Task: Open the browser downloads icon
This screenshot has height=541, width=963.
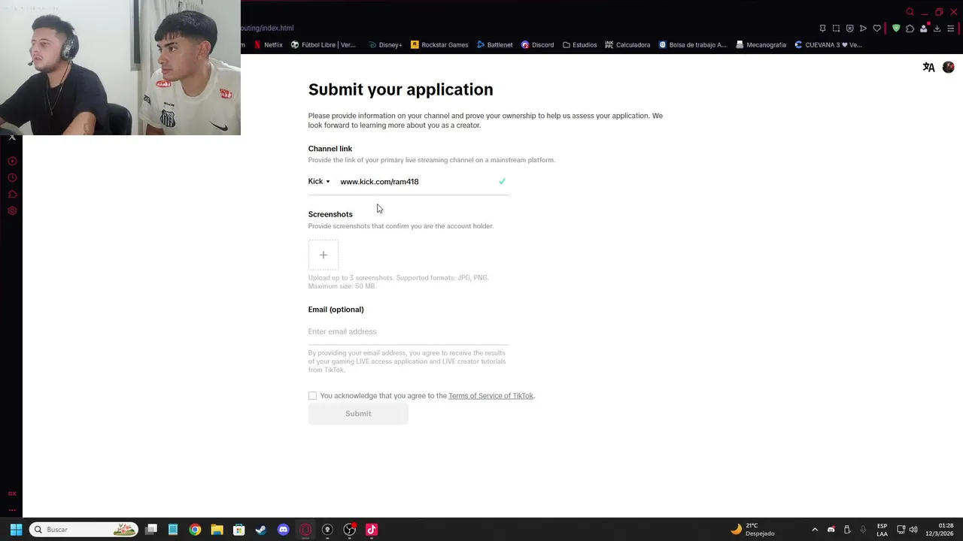Action: pyautogui.click(x=937, y=29)
